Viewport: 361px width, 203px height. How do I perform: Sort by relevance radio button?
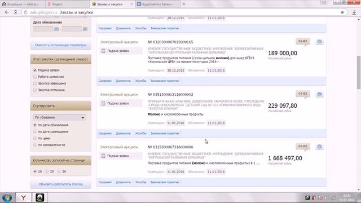pos(35,145)
